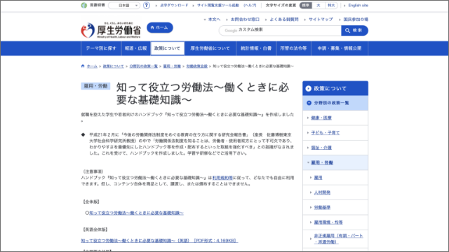Click breadcrumb ホーム link
The width and height of the screenshot is (449, 252).
92,66
